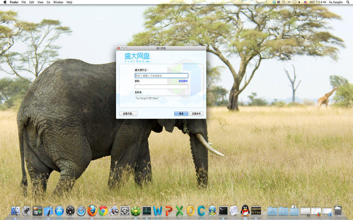This screenshot has width=353, height=220.
Task: Open the Edit menu
Action: click(x=32, y=2)
